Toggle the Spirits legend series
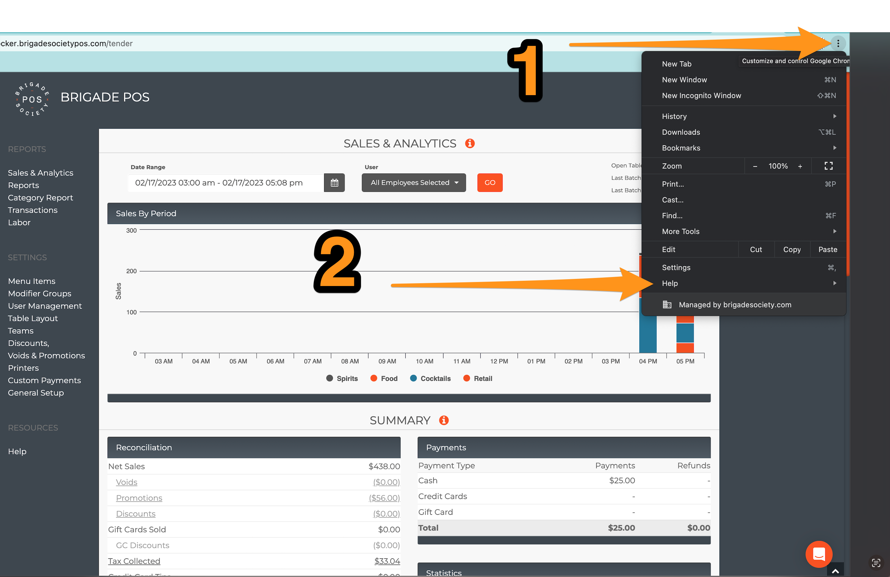 tap(342, 378)
